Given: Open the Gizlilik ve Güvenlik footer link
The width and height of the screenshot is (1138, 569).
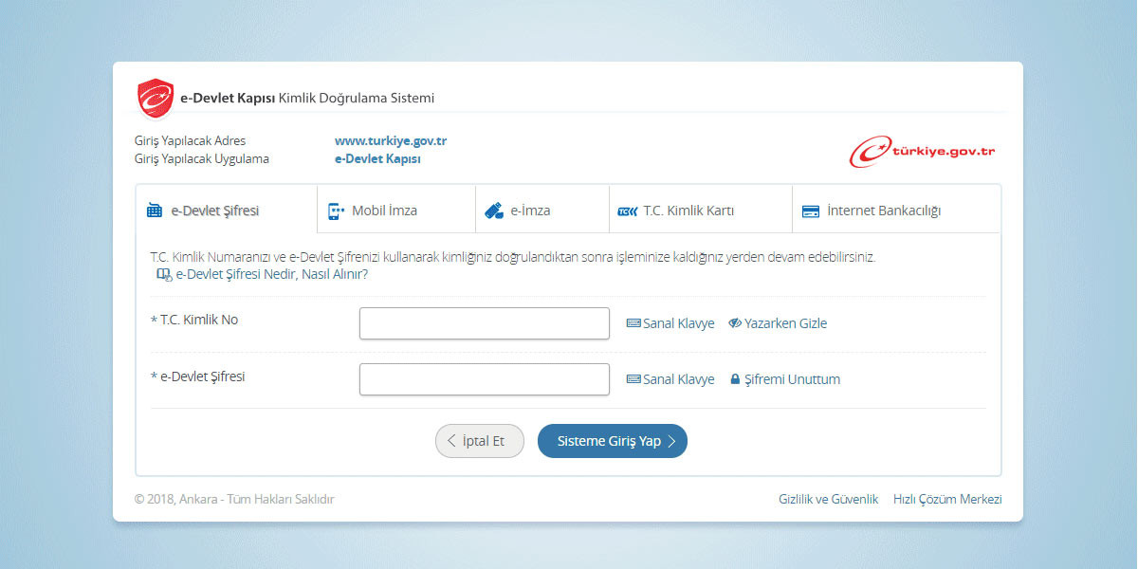Looking at the screenshot, I should (x=829, y=499).
